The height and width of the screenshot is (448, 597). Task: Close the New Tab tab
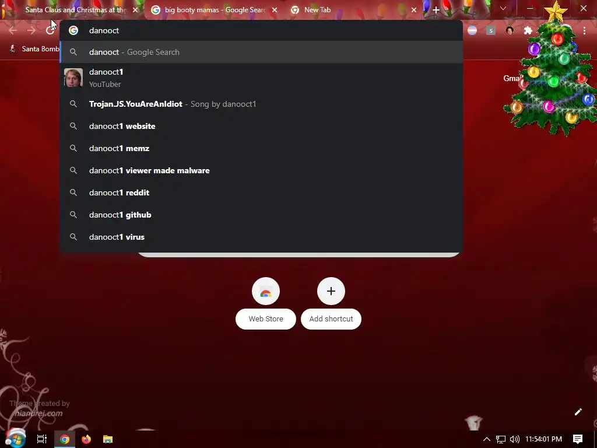pyautogui.click(x=414, y=10)
